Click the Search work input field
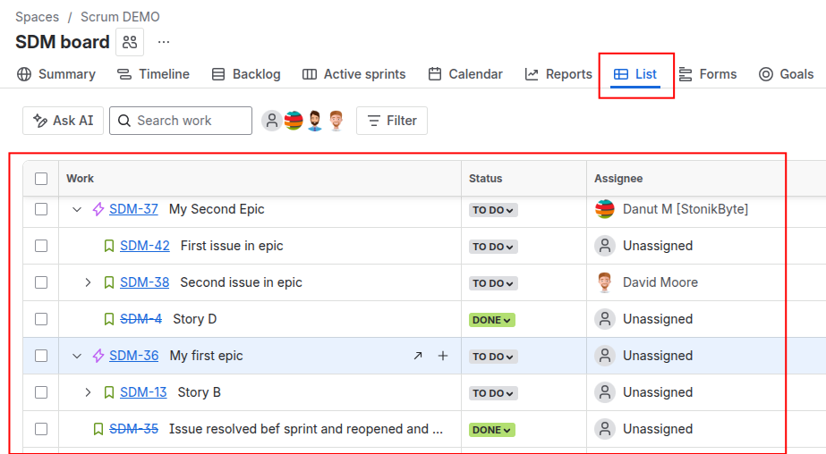826x454 pixels. click(x=181, y=121)
